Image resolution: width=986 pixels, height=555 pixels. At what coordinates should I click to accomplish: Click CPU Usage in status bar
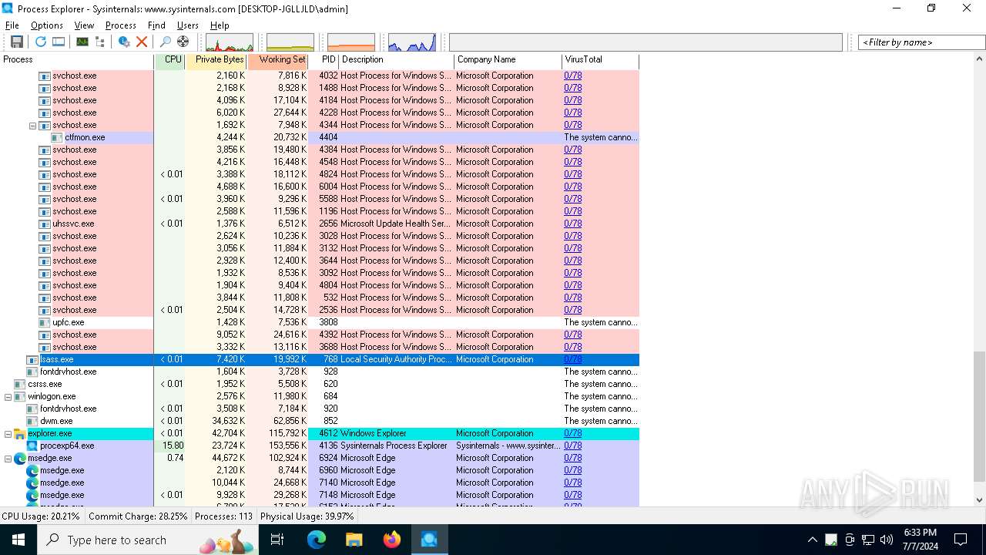click(x=41, y=516)
